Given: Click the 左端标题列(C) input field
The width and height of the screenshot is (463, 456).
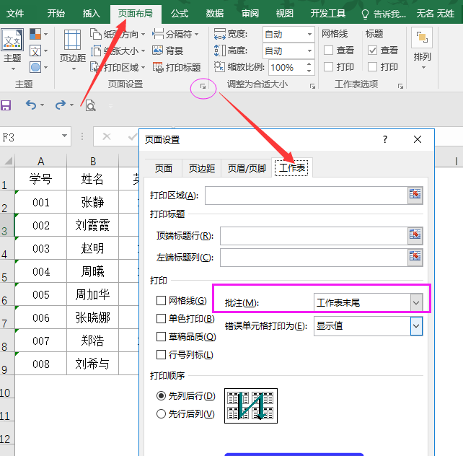Looking at the screenshot, I should [x=314, y=258].
